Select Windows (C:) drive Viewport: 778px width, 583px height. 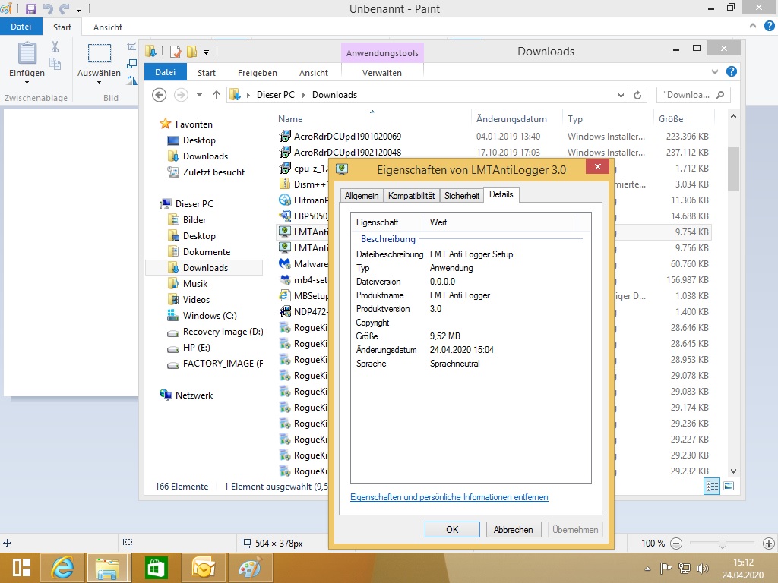[210, 316]
